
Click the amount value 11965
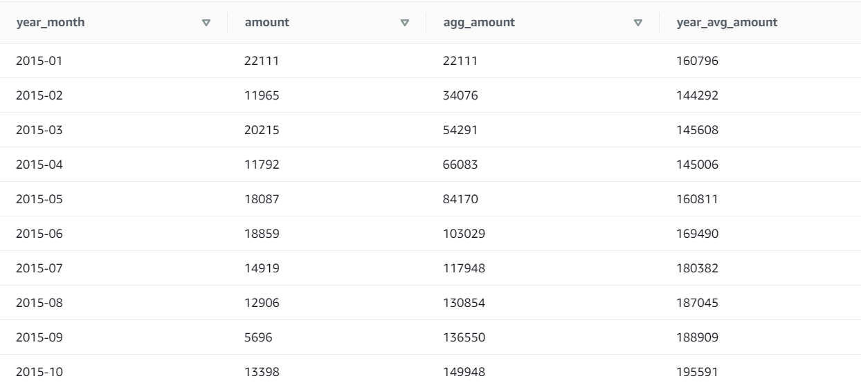(x=262, y=95)
